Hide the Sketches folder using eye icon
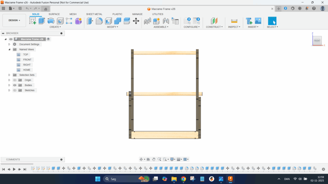 point(15,90)
